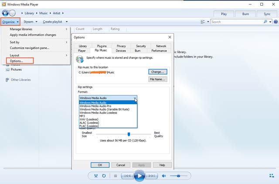Mute audio with the speaker icon

(164, 176)
